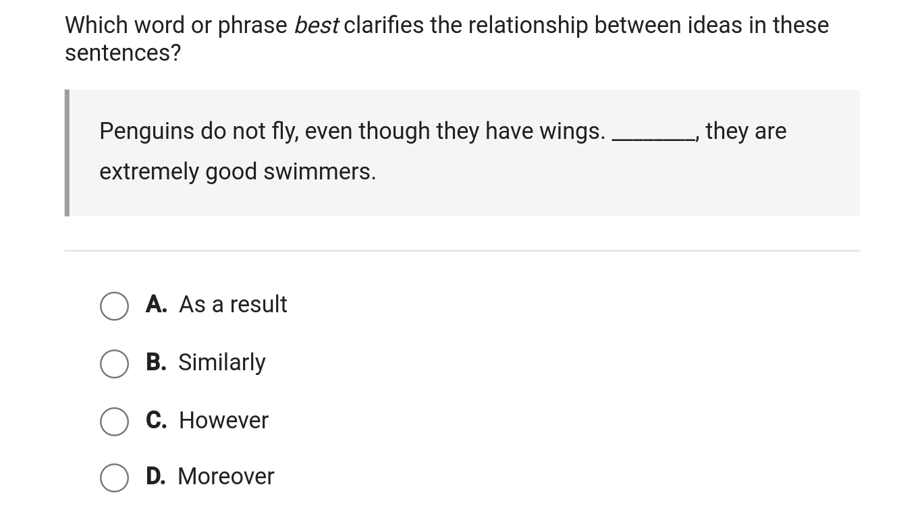Click the text "extremely good swimmers."

(x=238, y=172)
